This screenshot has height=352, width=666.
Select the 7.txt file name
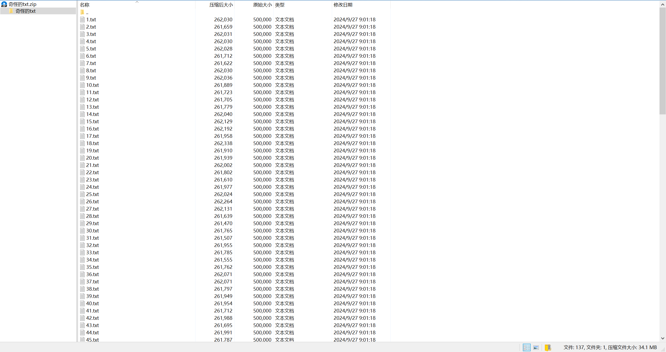tap(91, 63)
